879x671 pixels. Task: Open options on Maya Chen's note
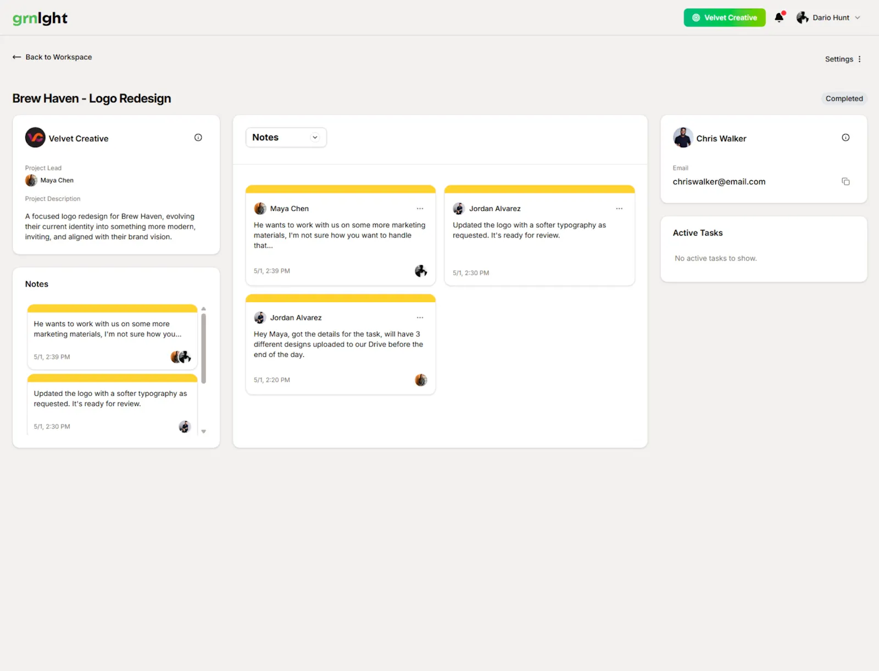pyautogui.click(x=420, y=209)
